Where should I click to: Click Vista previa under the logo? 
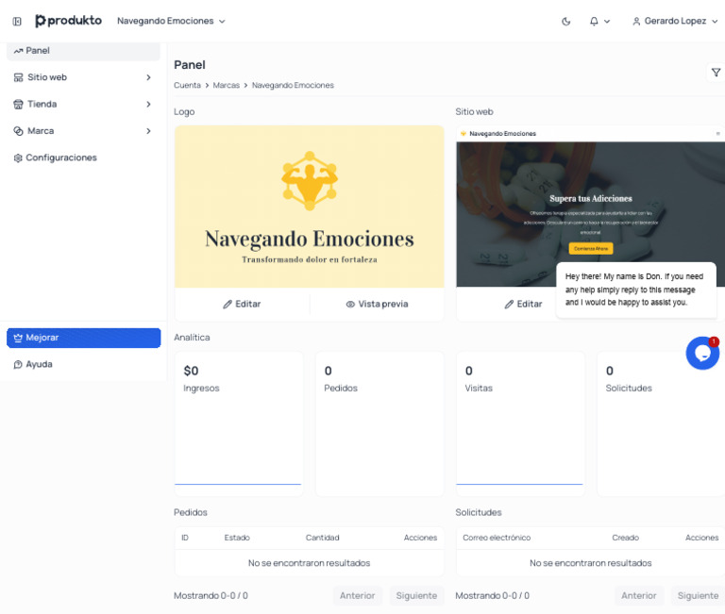click(377, 304)
